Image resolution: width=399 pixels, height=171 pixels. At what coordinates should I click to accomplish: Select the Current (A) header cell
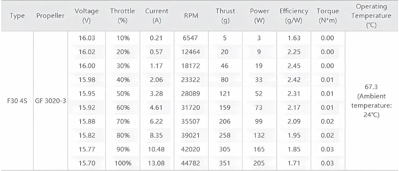(x=157, y=16)
